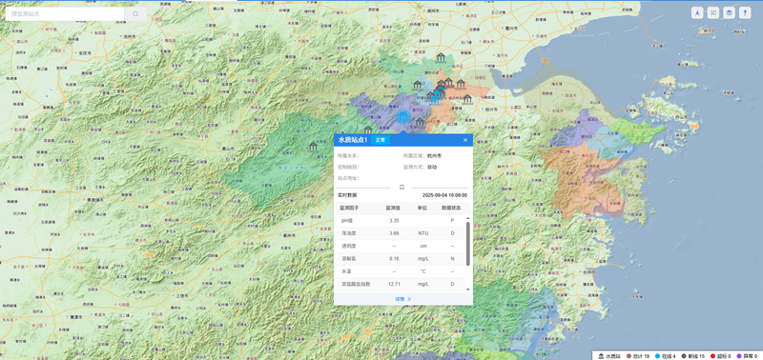Select the northernmost gray station marker

(x=441, y=58)
